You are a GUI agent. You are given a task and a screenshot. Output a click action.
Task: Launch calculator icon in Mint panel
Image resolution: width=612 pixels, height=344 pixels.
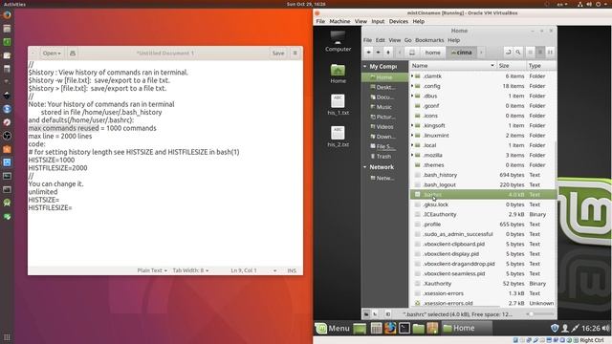pos(376,329)
